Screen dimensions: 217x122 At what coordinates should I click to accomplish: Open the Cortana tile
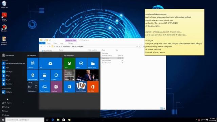tap(56, 75)
